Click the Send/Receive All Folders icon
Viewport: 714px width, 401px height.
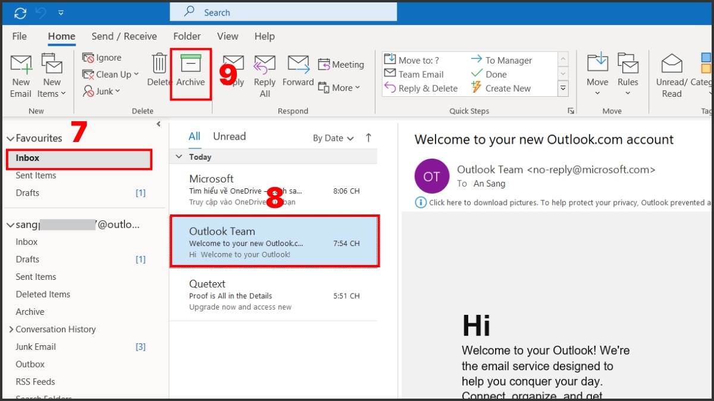pyautogui.click(x=20, y=12)
